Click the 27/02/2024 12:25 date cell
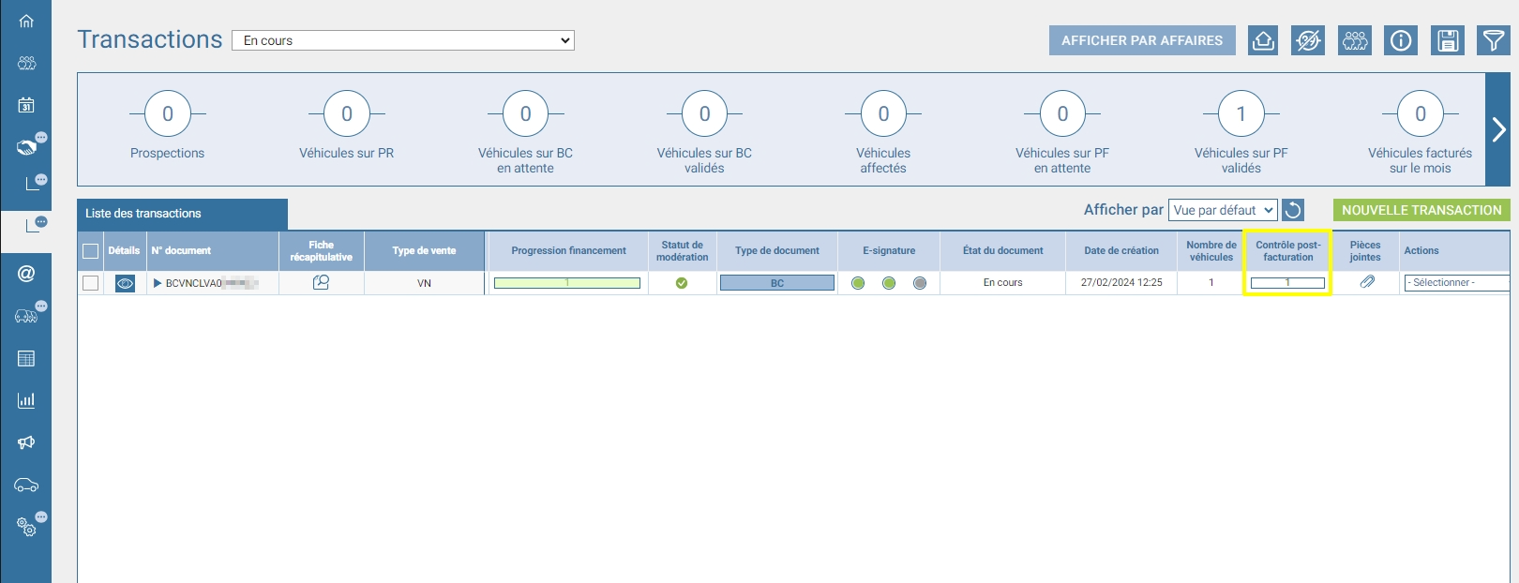This screenshot has height=583, width=1519. [1121, 282]
